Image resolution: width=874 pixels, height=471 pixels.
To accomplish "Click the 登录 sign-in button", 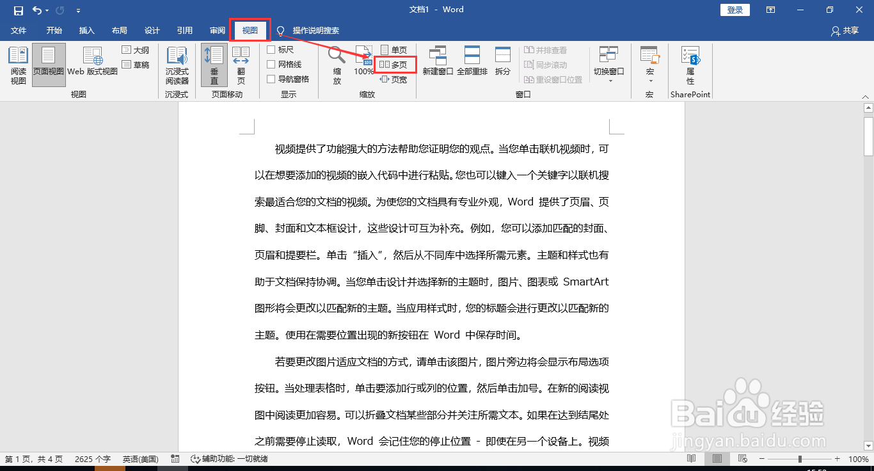I will pyautogui.click(x=734, y=10).
